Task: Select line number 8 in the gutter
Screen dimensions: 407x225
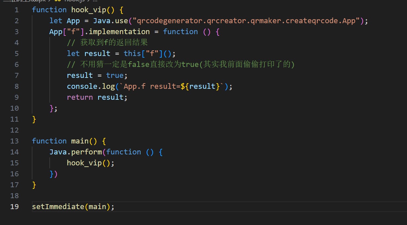Action: (x=17, y=86)
